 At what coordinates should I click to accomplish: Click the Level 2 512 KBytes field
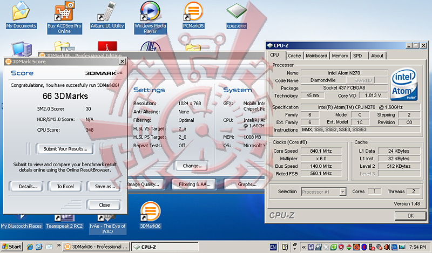pos(399,166)
